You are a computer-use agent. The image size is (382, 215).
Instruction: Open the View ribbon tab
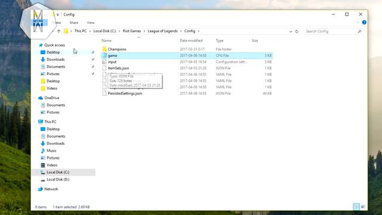(91, 23)
